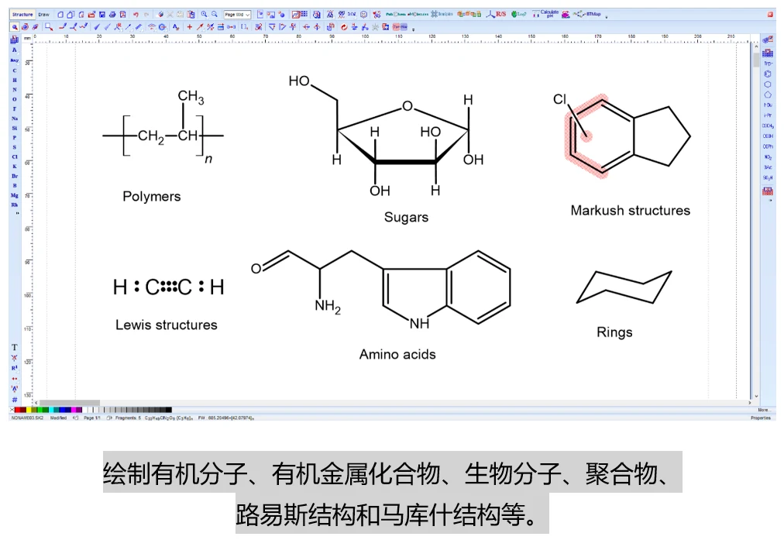Select the Nitrogen atom button
Screen dimensions: 784x540
click(15, 90)
